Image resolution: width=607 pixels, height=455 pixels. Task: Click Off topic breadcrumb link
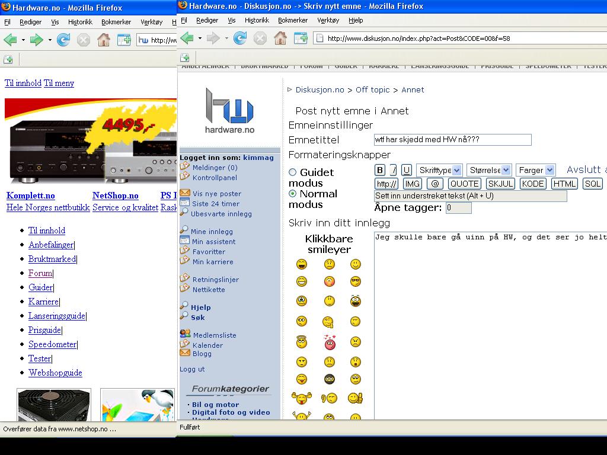pyautogui.click(x=372, y=90)
